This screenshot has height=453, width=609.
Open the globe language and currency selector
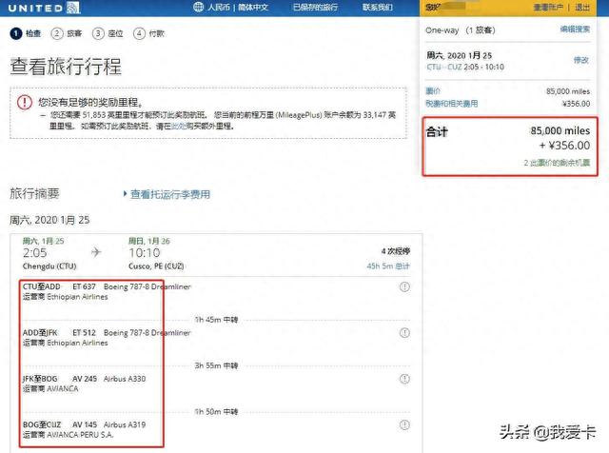point(230,8)
